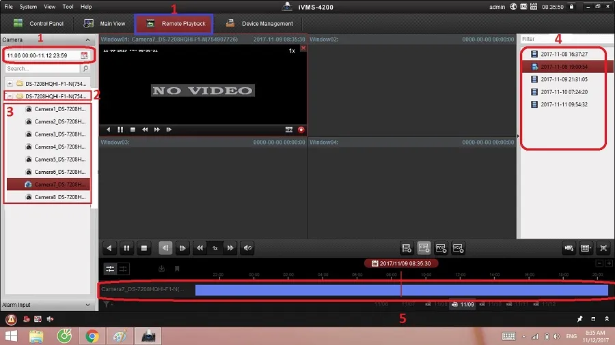Open Chrome from the Windows taskbar
615x345 pixels.
92,335
